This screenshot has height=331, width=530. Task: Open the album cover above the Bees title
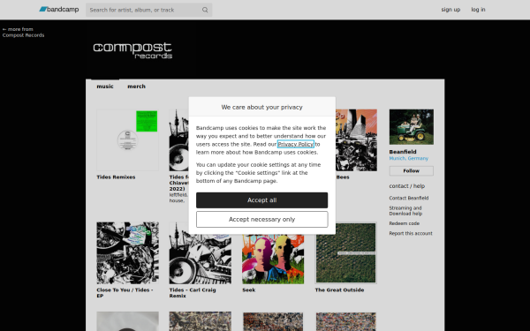click(356, 140)
